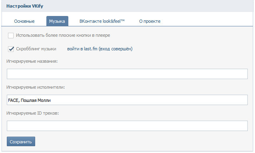
Task: Focus the Игнорируемые названия input field
Action: 127,74
